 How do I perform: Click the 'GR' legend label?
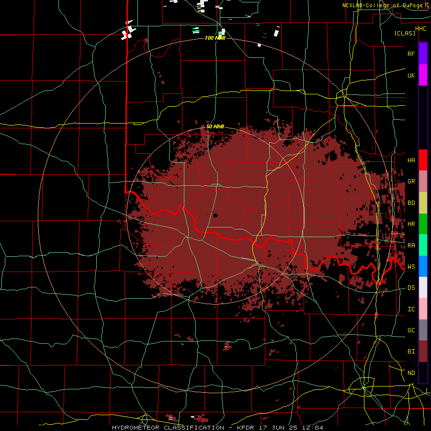coord(411,181)
